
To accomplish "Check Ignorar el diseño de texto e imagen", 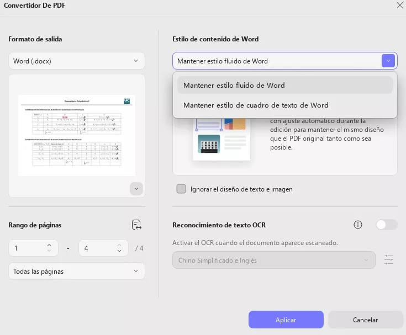I will [x=181, y=189].
